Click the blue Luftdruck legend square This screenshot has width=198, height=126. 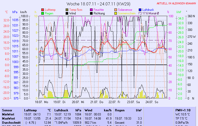140,10
